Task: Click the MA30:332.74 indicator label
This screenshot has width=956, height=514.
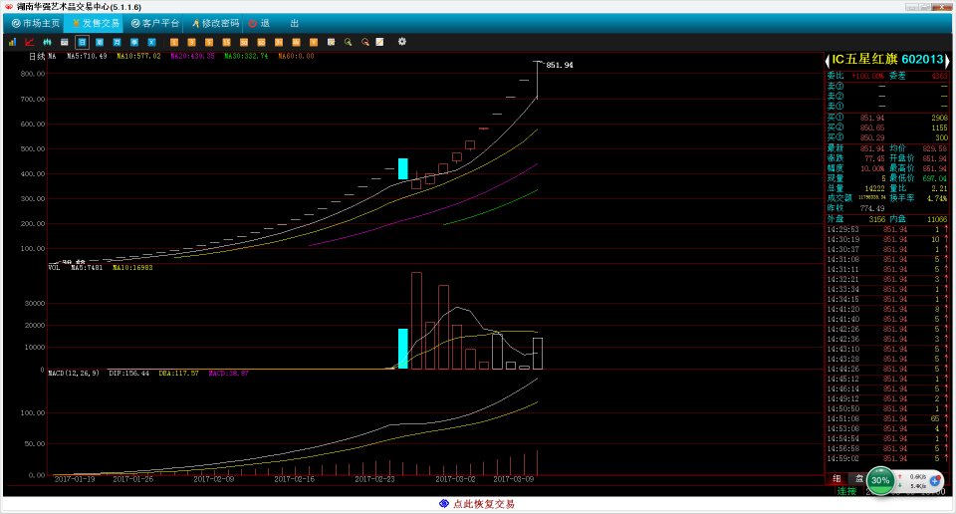Action: pyautogui.click(x=246, y=56)
